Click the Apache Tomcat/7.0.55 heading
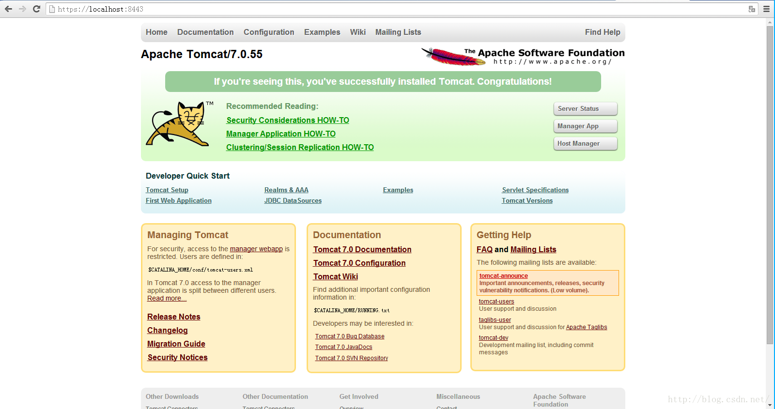 pyautogui.click(x=201, y=54)
